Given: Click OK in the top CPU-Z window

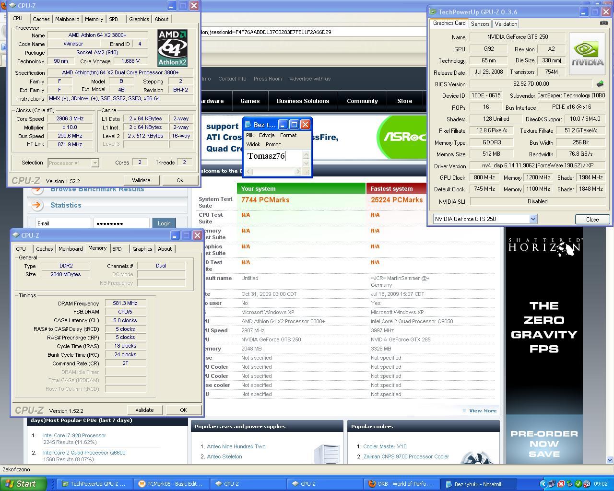Looking at the screenshot, I should tap(180, 180).
